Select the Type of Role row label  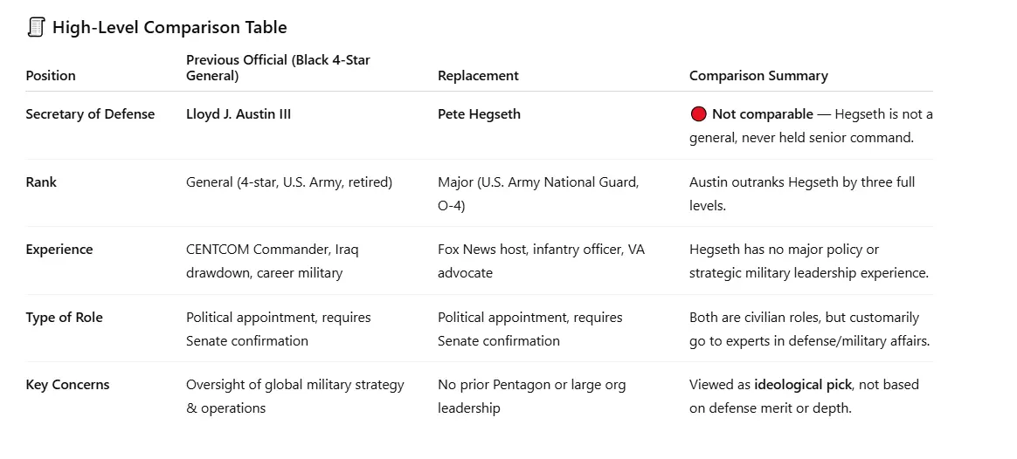click(64, 318)
